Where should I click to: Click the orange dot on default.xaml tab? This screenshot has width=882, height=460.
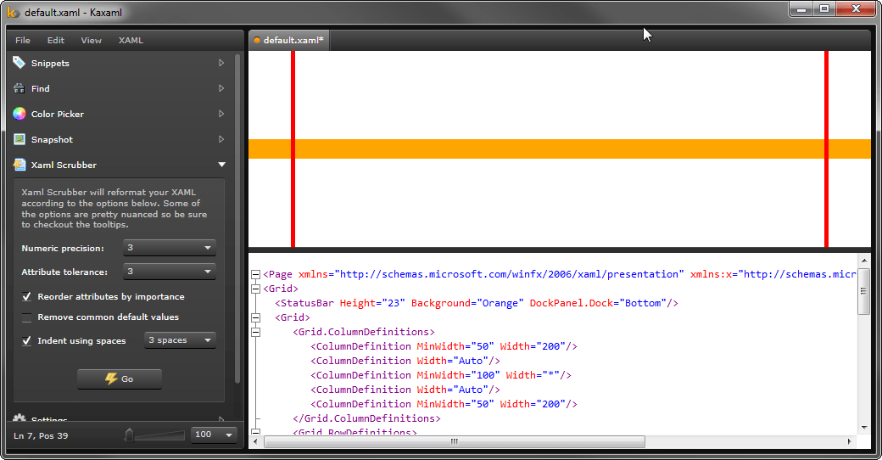pos(257,40)
